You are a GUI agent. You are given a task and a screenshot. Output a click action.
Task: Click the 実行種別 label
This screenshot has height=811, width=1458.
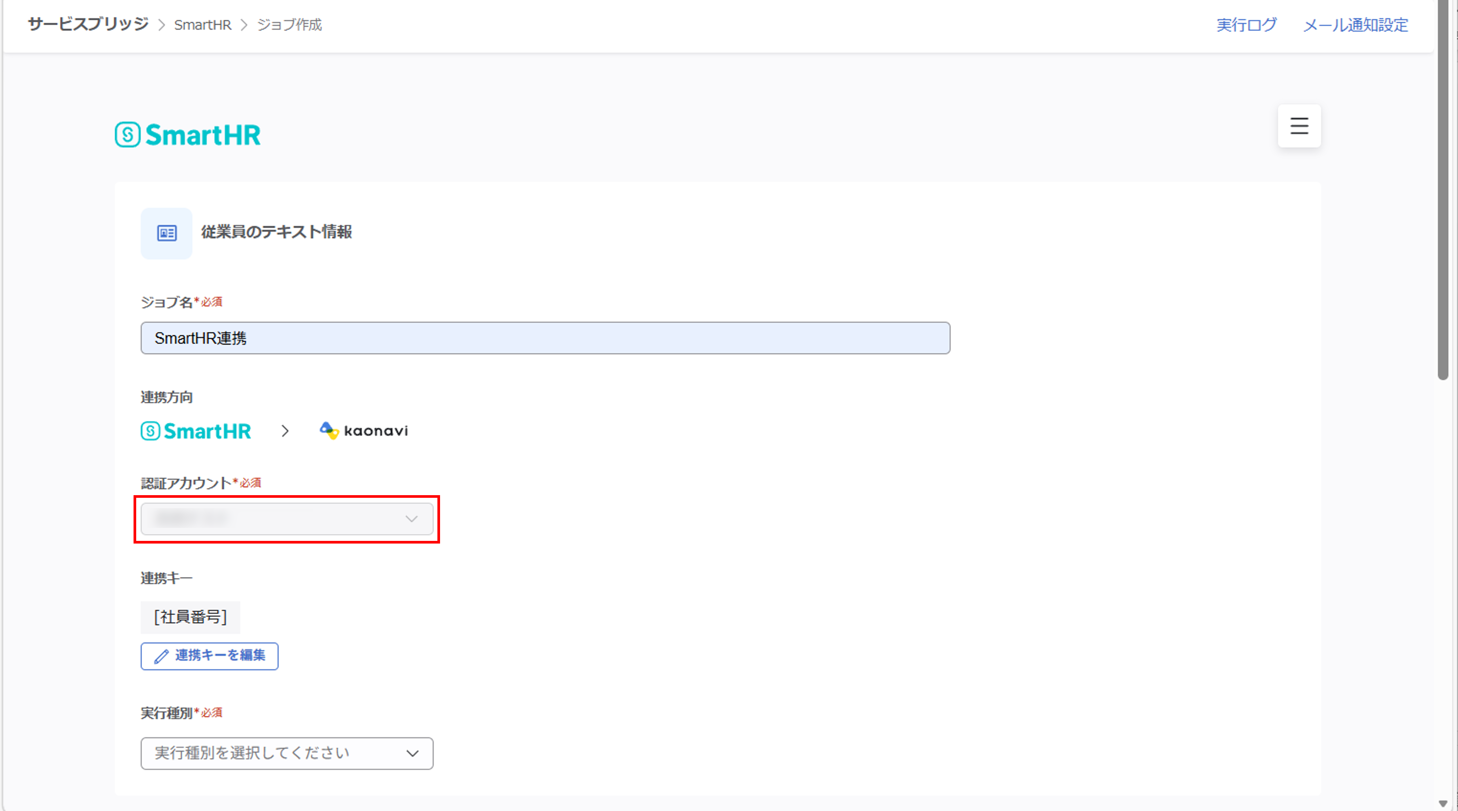tap(166, 713)
